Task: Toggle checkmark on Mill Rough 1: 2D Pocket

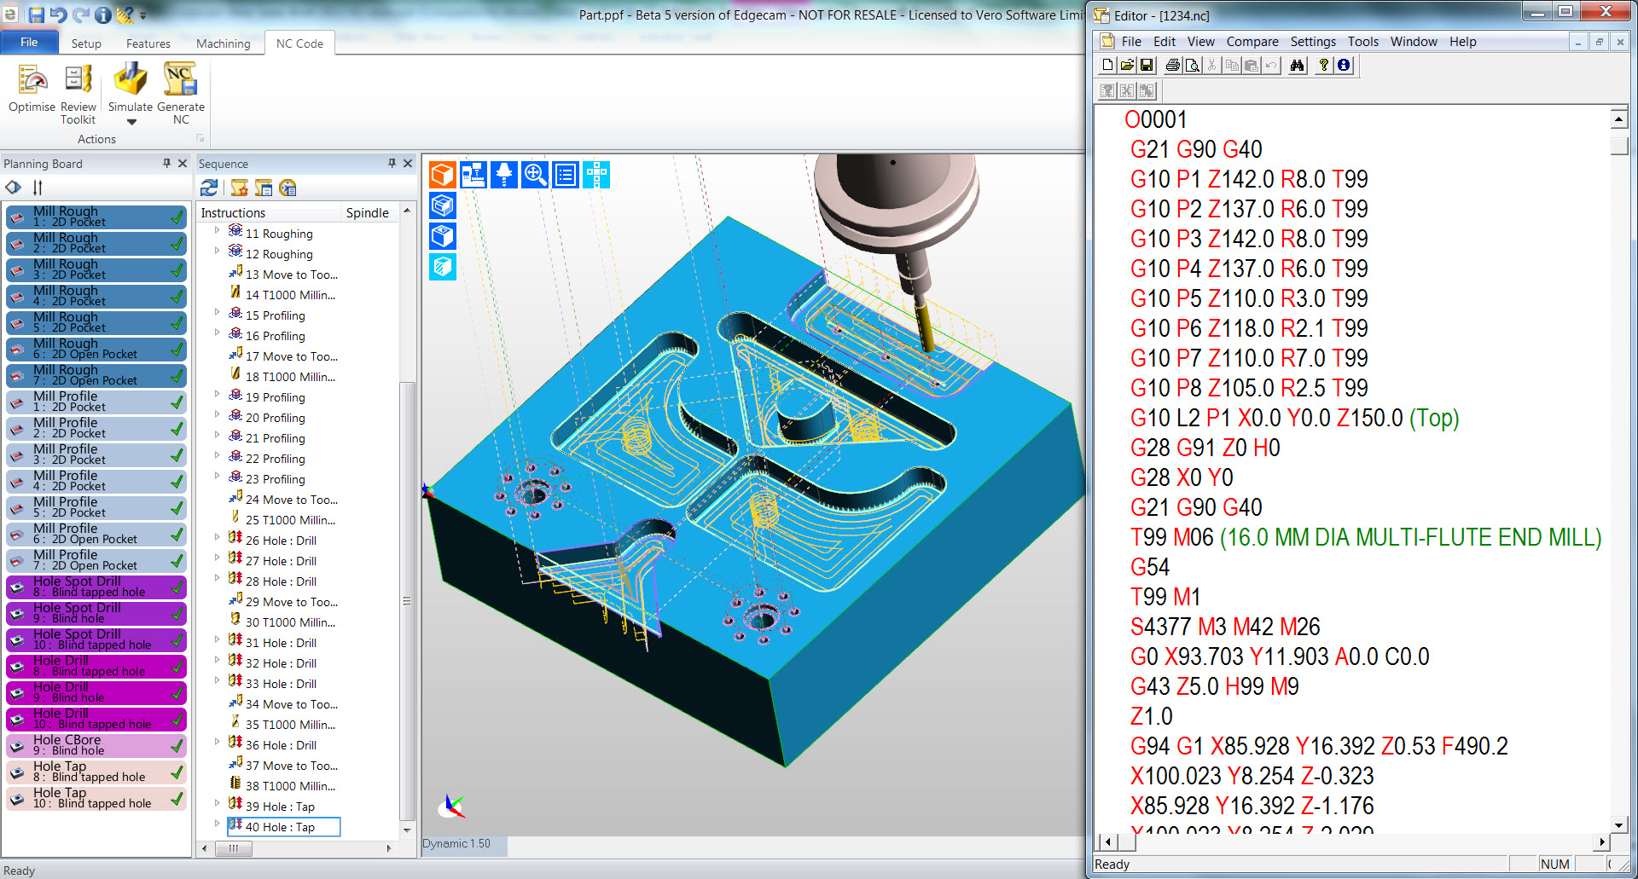Action: tap(177, 217)
